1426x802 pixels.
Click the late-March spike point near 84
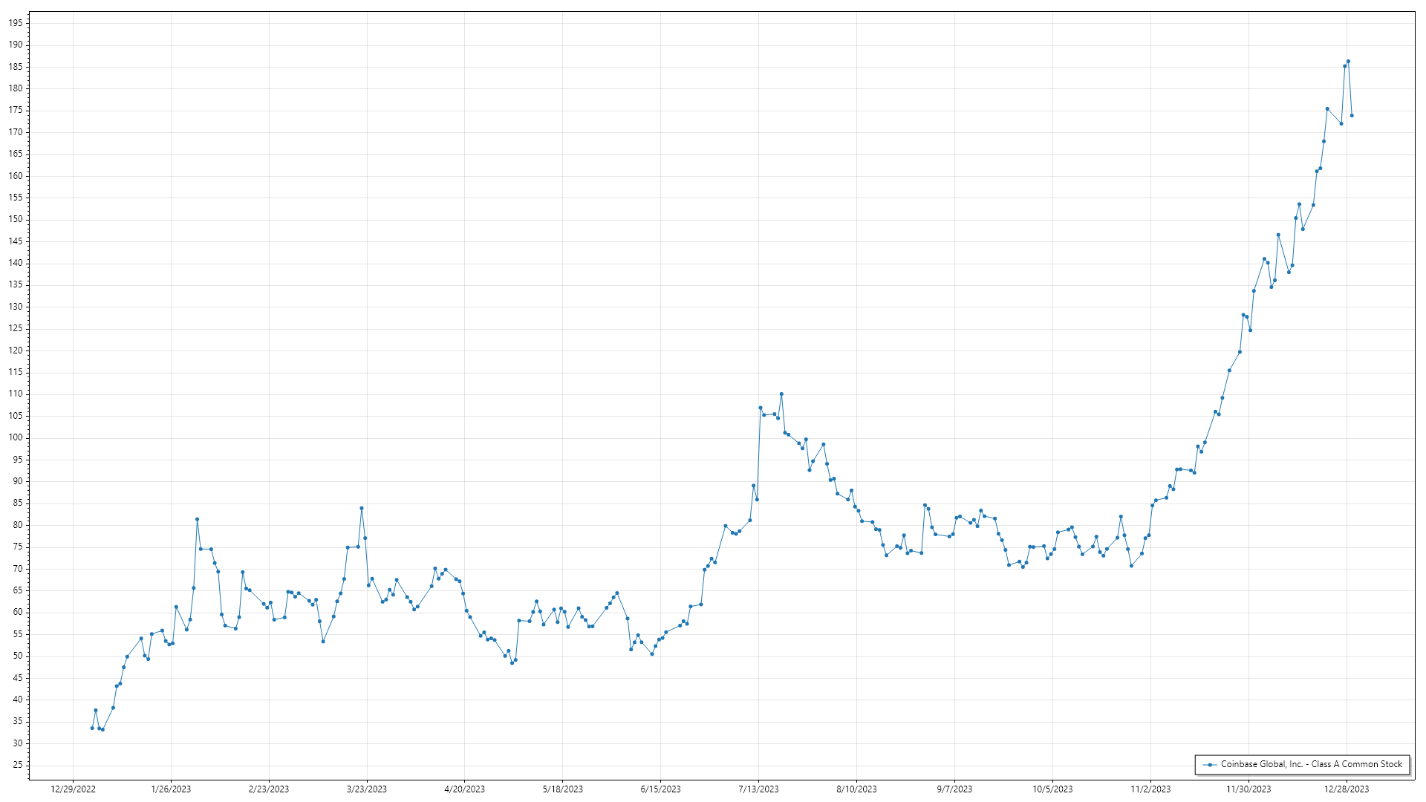coord(361,509)
